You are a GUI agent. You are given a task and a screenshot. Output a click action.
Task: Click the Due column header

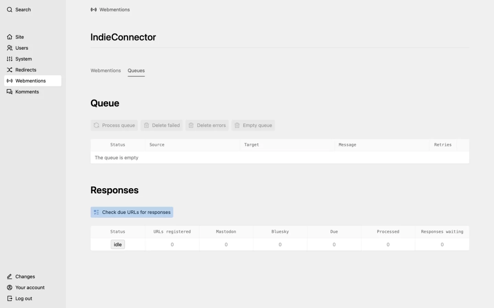click(334, 232)
